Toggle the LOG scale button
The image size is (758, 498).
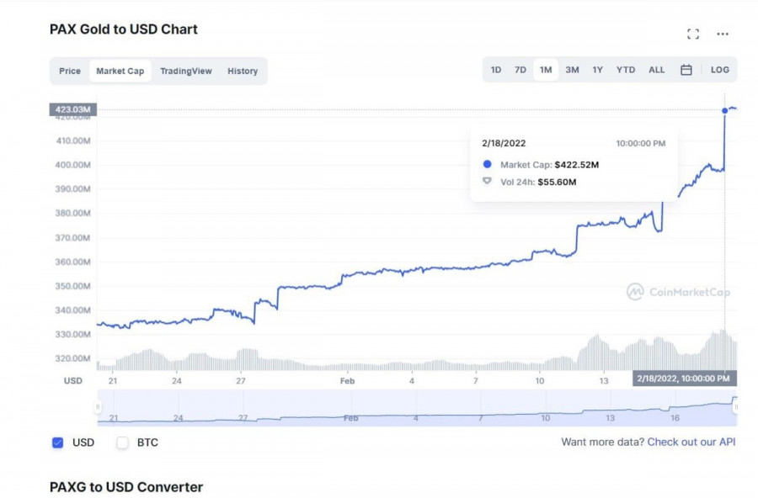[x=720, y=70]
